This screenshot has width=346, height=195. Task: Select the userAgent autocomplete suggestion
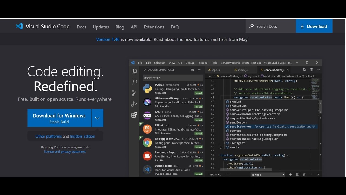(x=271, y=143)
